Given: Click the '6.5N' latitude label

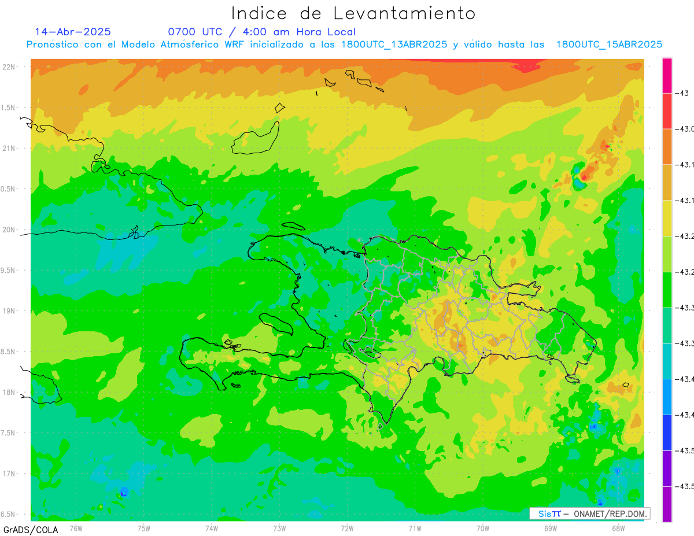Looking at the screenshot, I should pyautogui.click(x=9, y=514).
